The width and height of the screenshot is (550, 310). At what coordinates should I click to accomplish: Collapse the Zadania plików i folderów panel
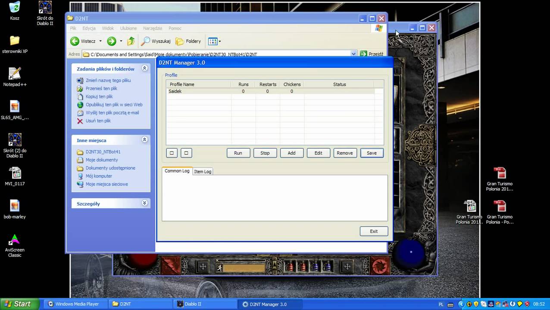(145, 68)
